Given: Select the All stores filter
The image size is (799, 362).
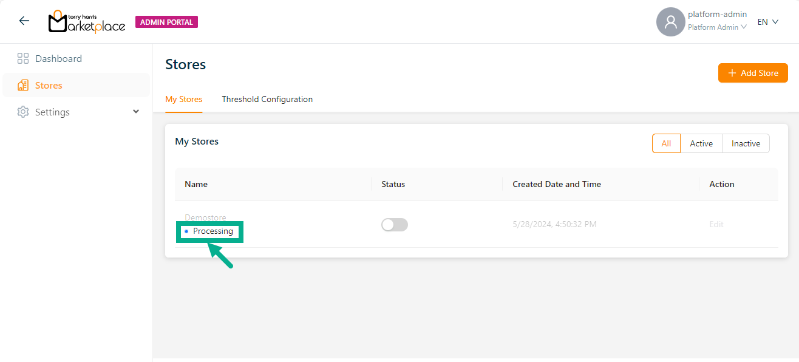Looking at the screenshot, I should click(x=666, y=144).
